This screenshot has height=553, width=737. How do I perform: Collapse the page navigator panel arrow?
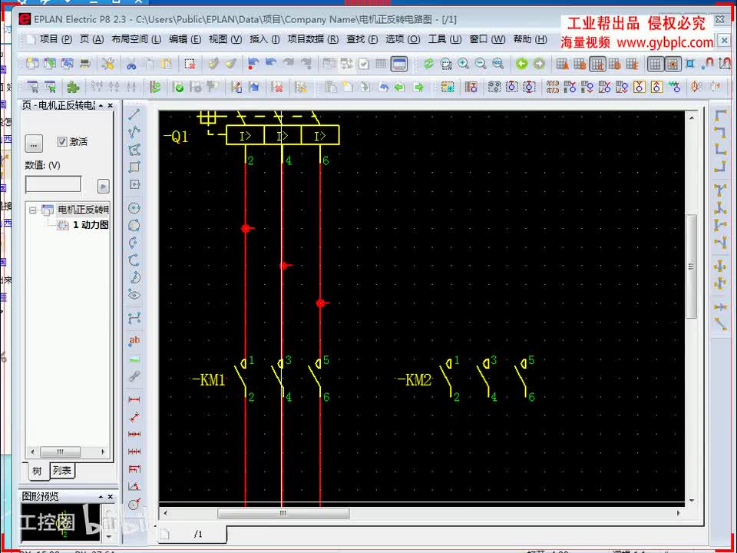click(x=101, y=106)
